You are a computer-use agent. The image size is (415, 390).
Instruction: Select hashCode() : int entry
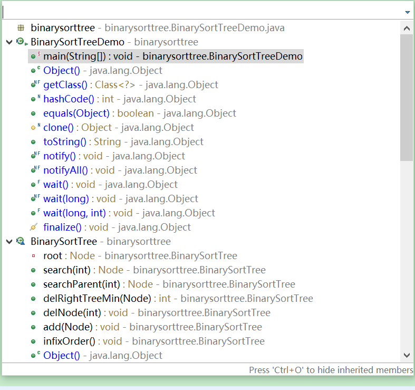click(120, 99)
